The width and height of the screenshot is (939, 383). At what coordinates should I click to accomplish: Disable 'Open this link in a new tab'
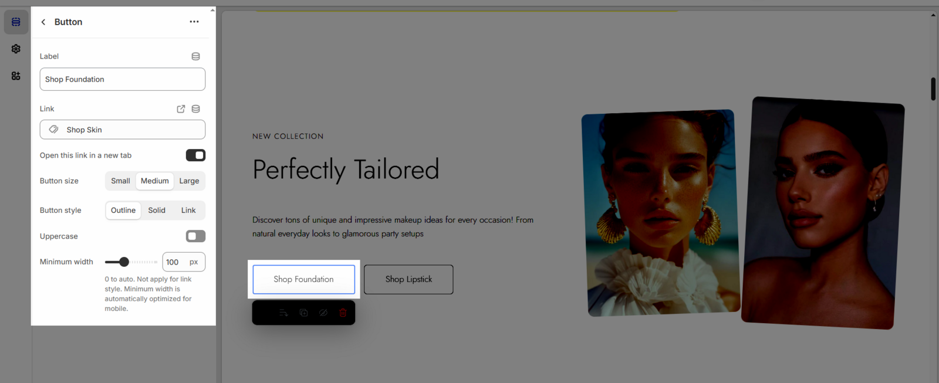click(195, 155)
